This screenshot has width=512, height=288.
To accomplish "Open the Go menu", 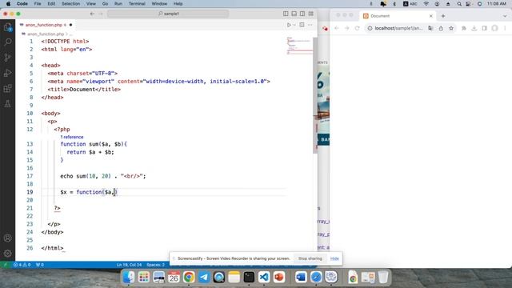I will (105, 3).
